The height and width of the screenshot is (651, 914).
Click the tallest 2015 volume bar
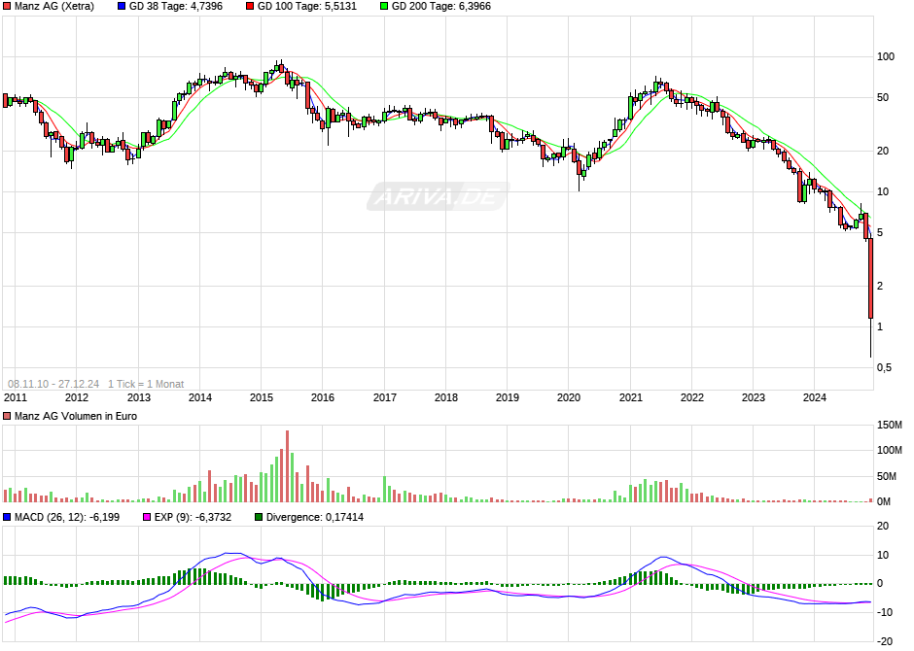pyautogui.click(x=288, y=466)
